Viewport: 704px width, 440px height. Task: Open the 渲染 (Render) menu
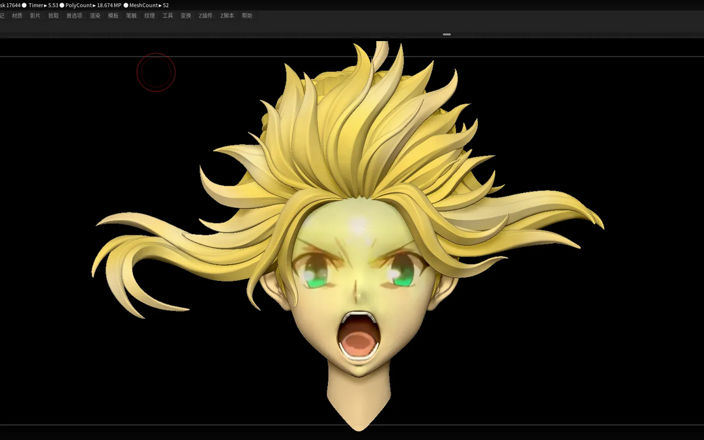click(x=95, y=16)
